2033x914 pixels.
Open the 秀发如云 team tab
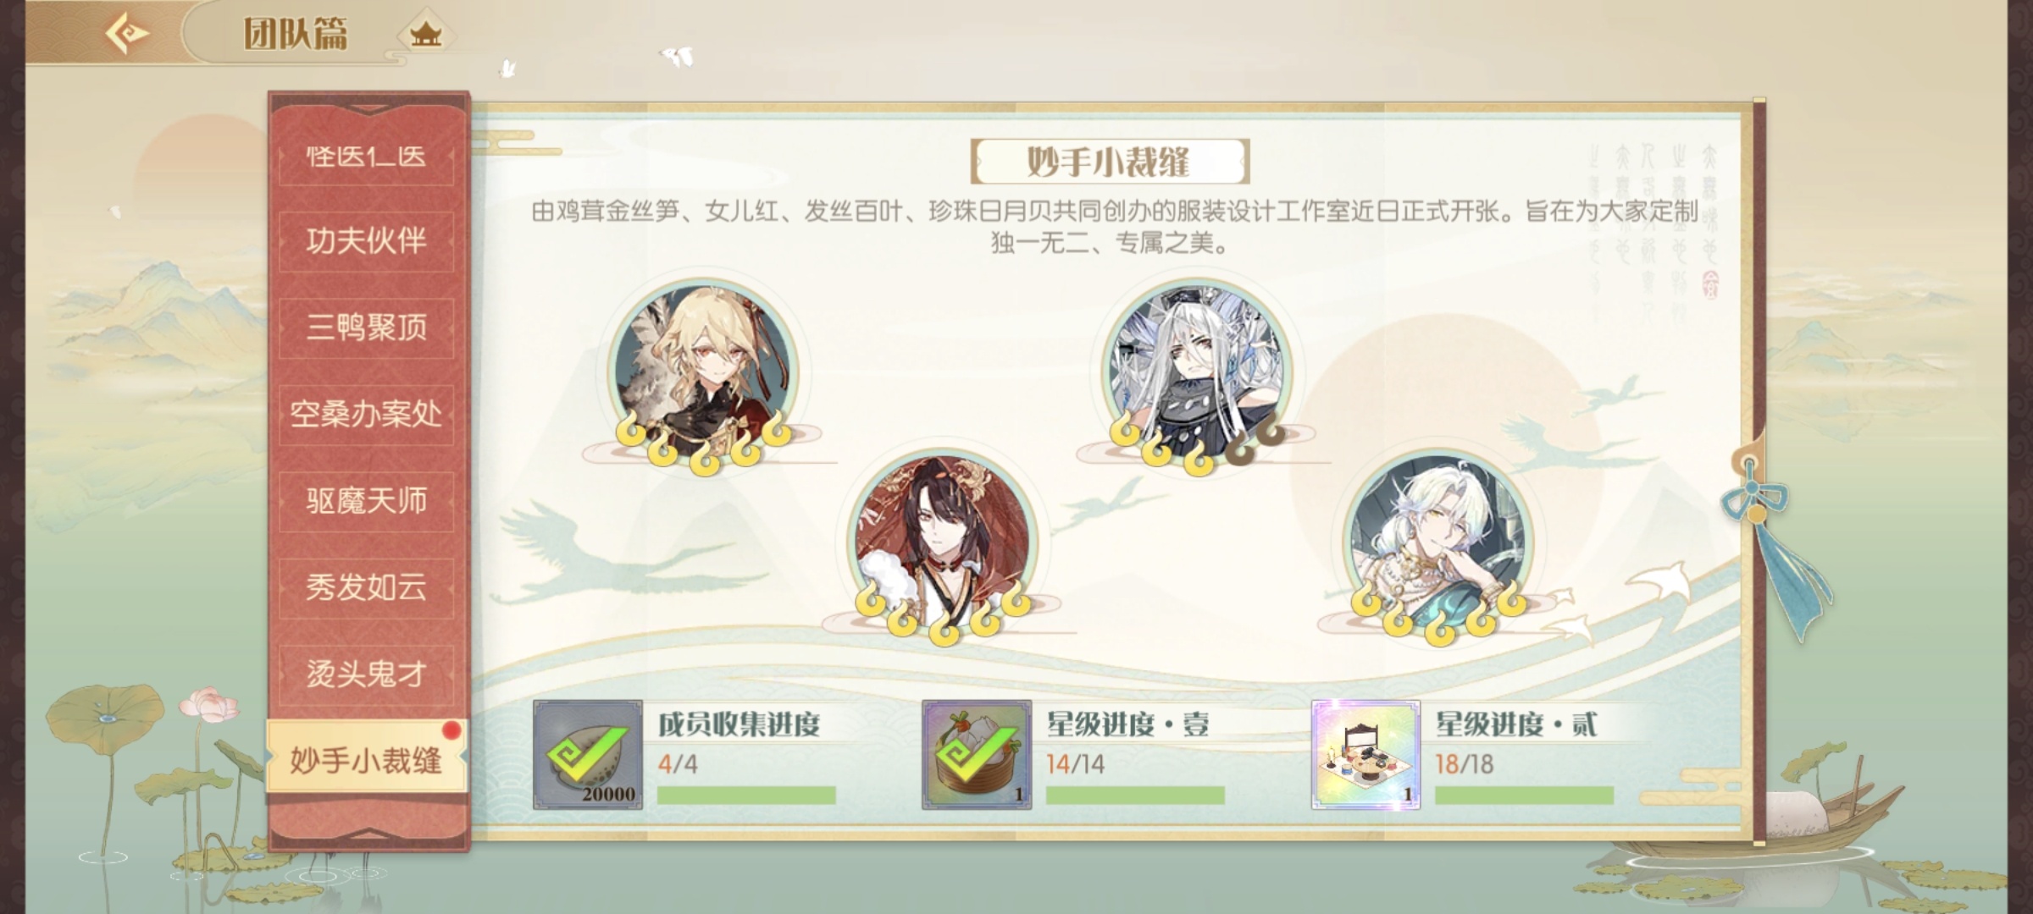(x=367, y=587)
